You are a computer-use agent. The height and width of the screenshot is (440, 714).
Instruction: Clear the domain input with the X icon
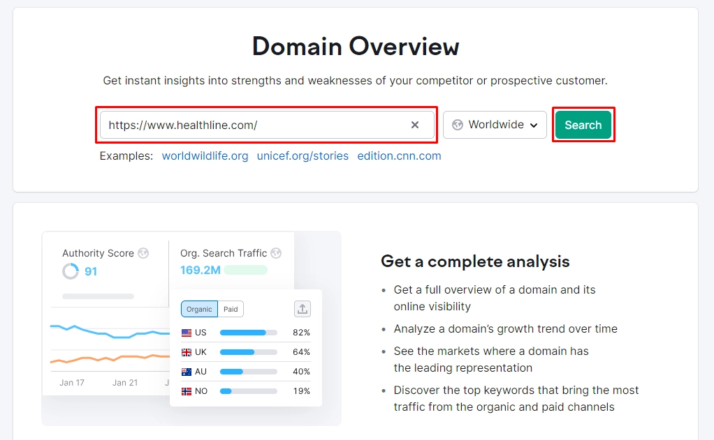(414, 125)
